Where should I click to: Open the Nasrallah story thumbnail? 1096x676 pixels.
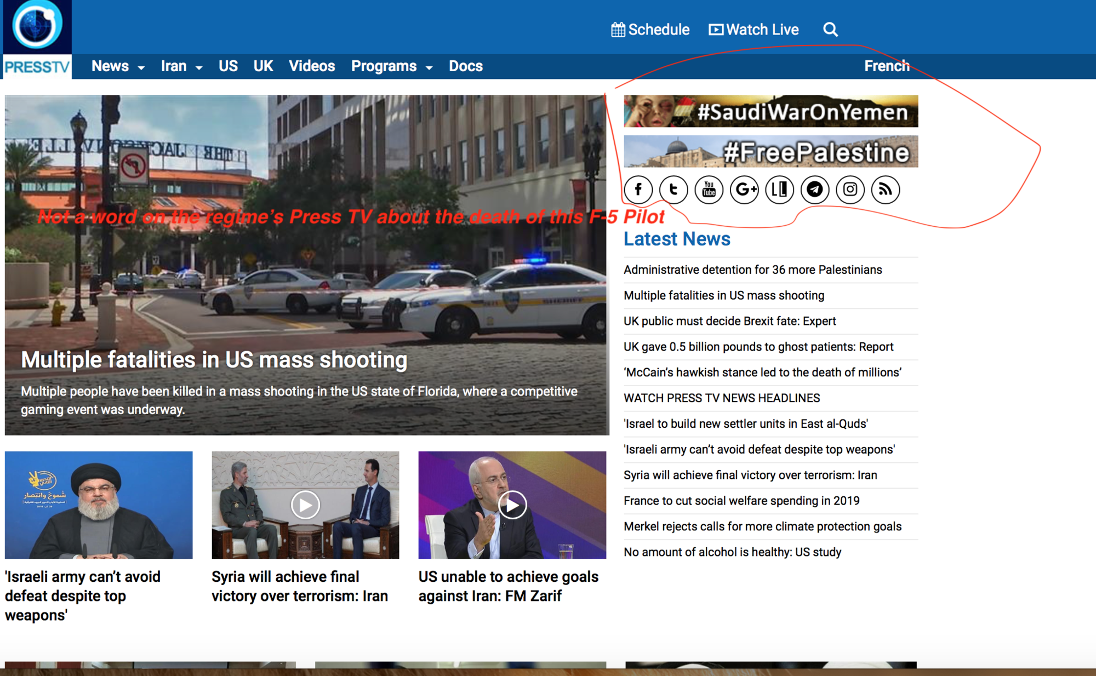pos(99,505)
